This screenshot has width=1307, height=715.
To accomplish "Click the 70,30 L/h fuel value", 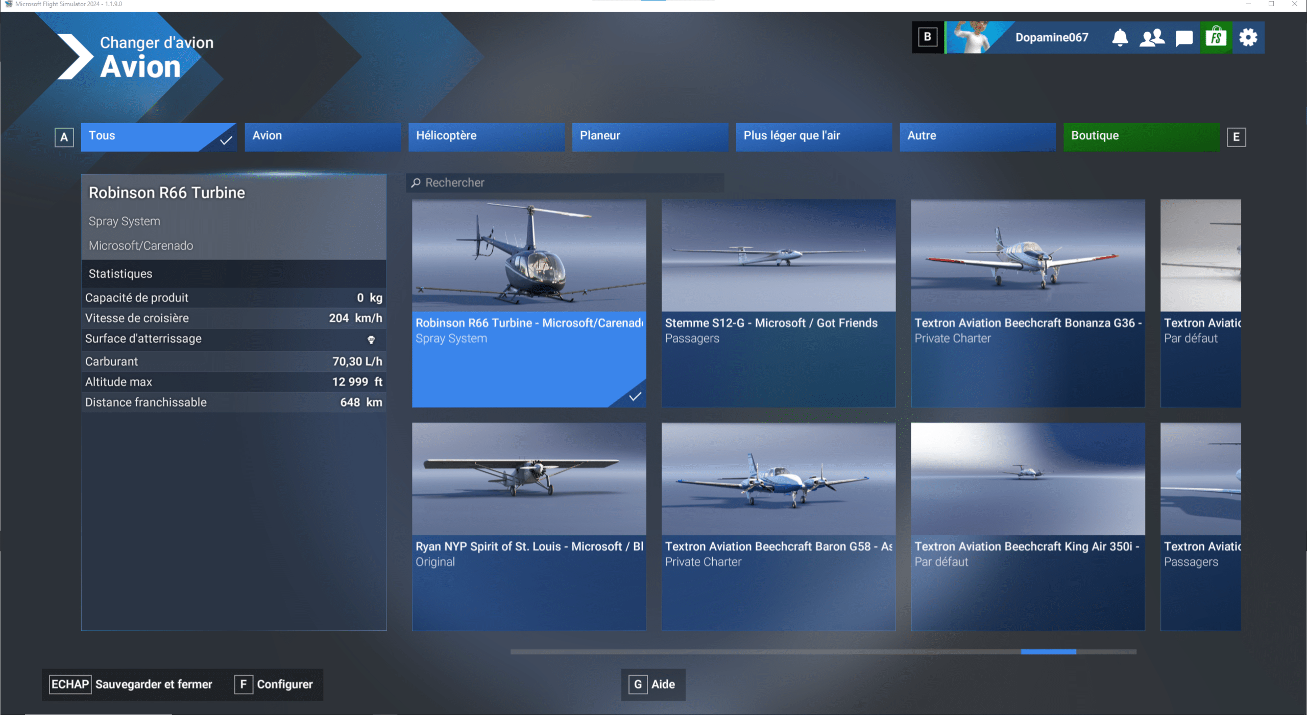I will [357, 362].
